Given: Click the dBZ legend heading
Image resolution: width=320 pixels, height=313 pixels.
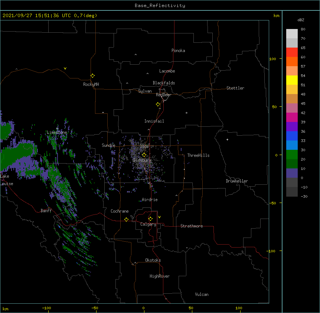Looking at the screenshot, I should click(x=301, y=20).
